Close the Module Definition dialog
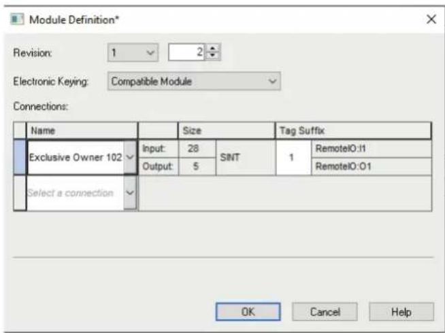 [x=431, y=19]
